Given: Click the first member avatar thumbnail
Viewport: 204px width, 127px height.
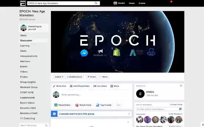Looking at the screenshot, I should click(140, 120).
